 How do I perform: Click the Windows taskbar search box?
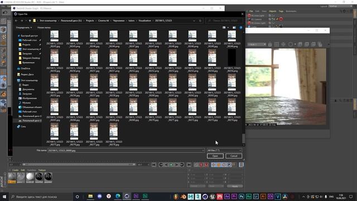[41, 197]
